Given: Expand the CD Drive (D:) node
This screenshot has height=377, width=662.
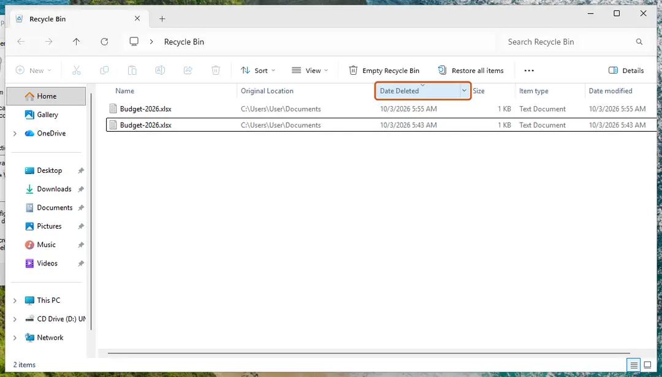Looking at the screenshot, I should tap(15, 319).
